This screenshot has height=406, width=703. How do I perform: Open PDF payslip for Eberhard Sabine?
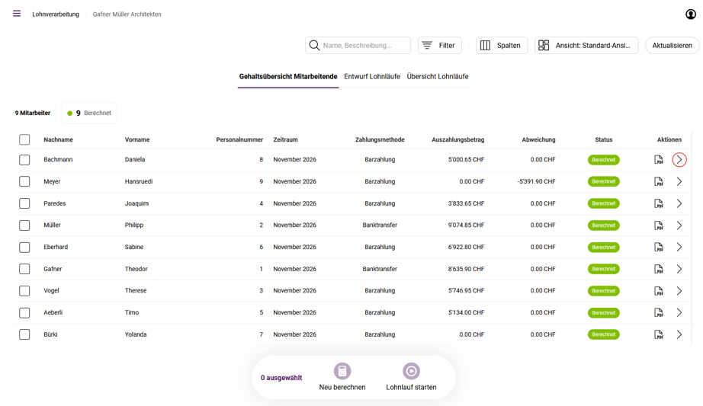[658, 247]
